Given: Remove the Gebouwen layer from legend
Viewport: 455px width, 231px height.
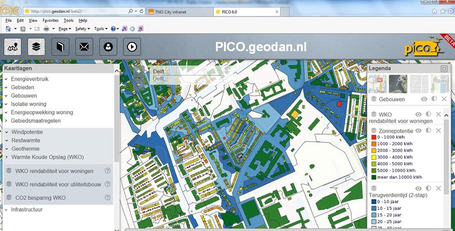Looking at the screenshot, I should [x=444, y=99].
